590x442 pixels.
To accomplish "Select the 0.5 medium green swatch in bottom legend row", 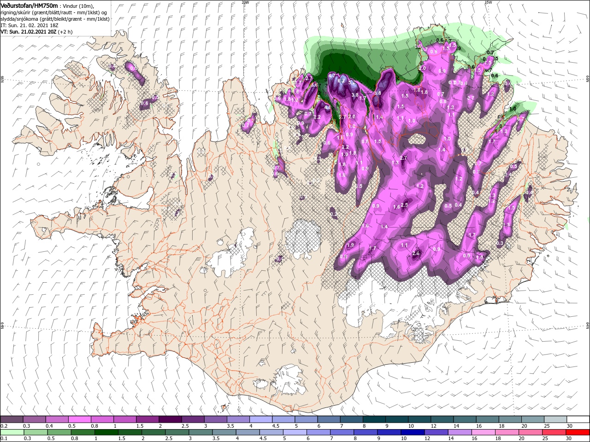I will click(x=59, y=432).
